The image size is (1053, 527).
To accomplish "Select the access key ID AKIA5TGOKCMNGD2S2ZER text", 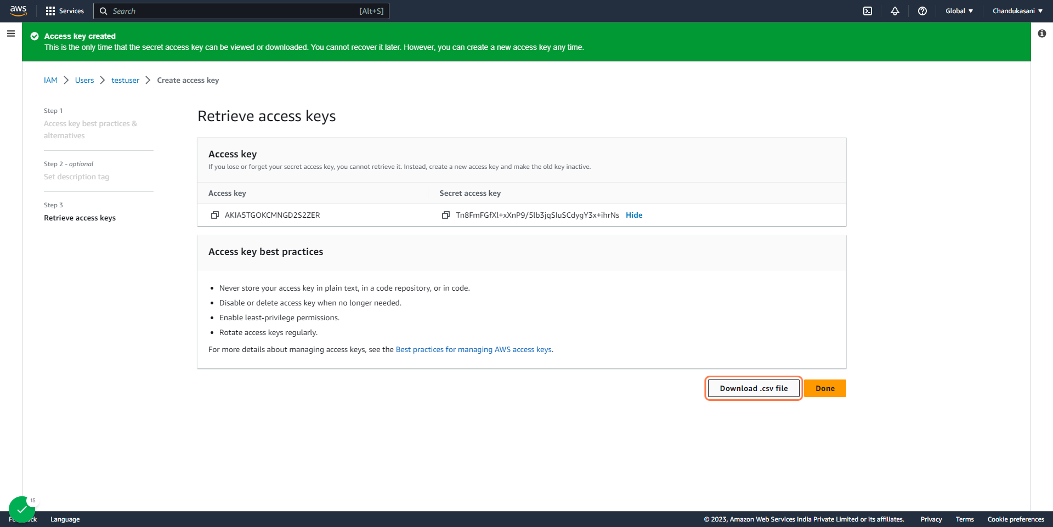I will [x=273, y=215].
